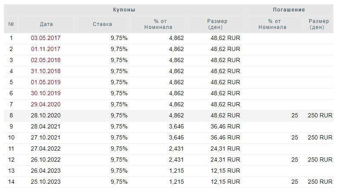Click the Погашение group header
The width and height of the screenshot is (339, 188).
(289, 10)
